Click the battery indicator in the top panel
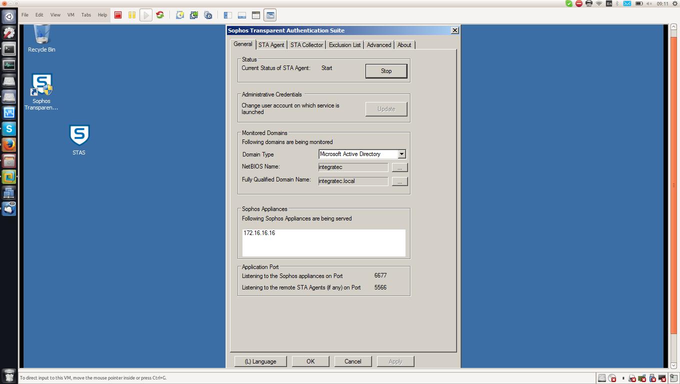 [x=638, y=3]
